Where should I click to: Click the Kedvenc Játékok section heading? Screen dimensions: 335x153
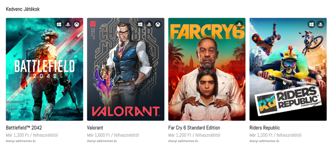click(23, 9)
